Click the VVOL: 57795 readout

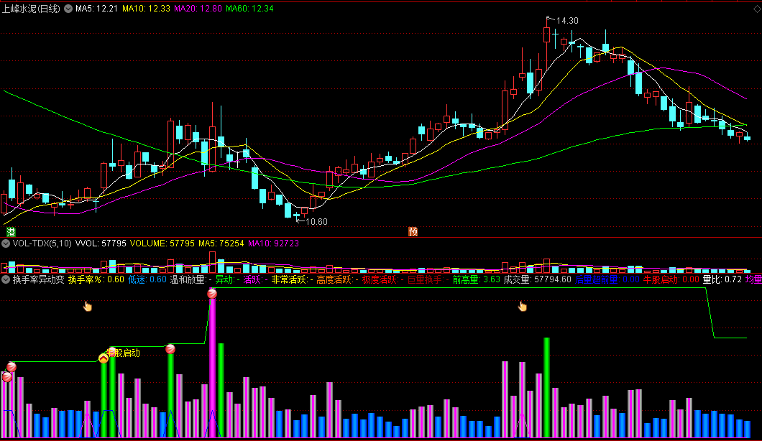click(101, 243)
